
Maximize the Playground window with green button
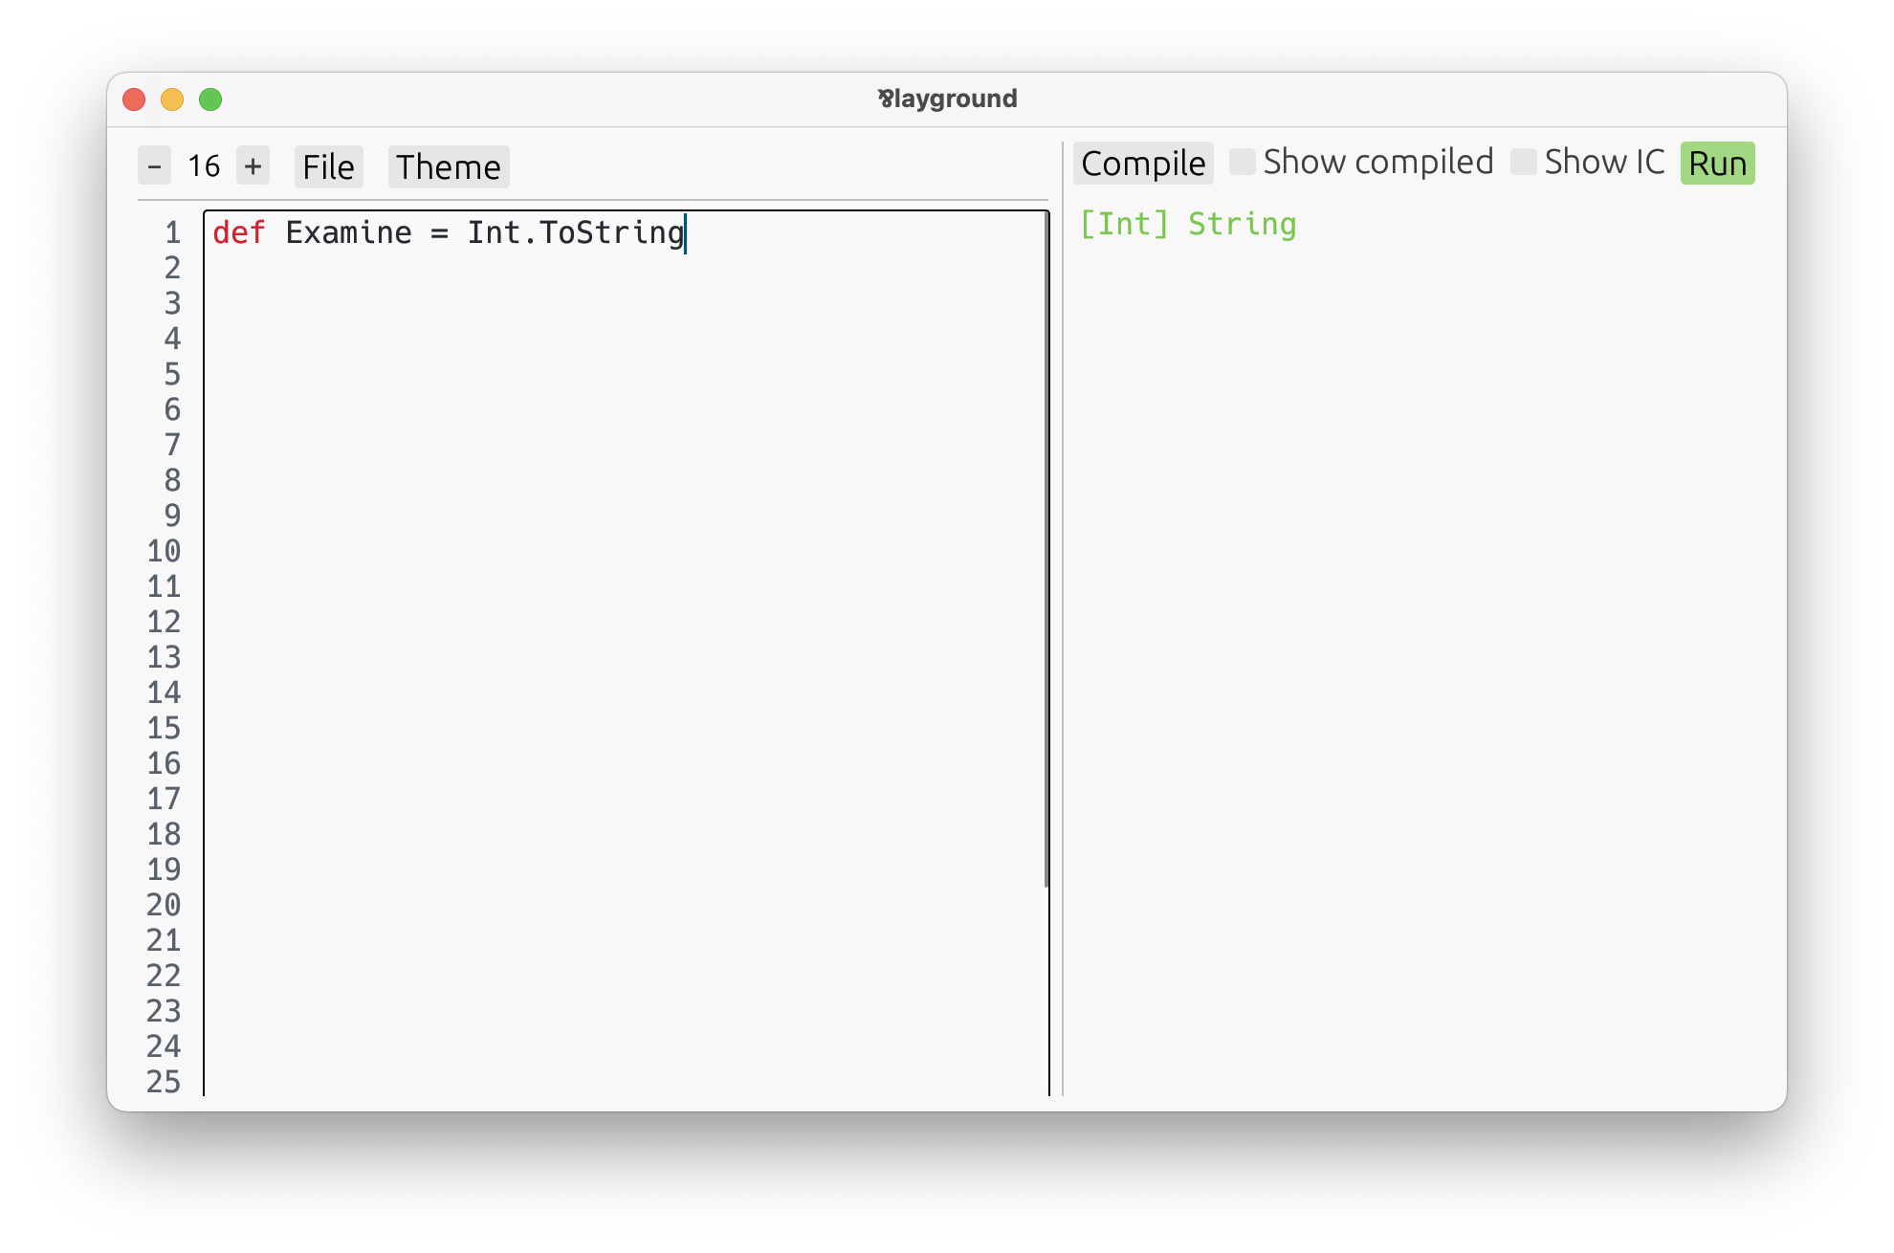pos(210,99)
